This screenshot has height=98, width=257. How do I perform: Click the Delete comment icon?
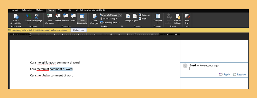click(58, 16)
